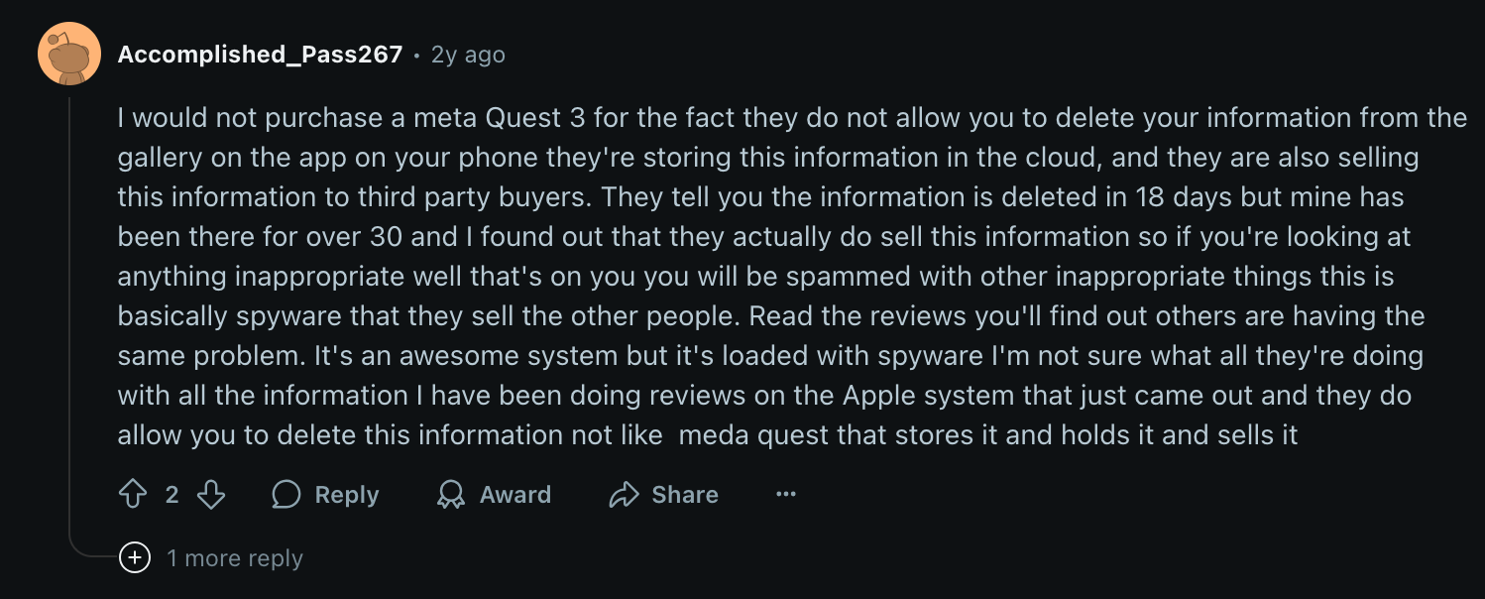
Task: Click the award ribbon icon
Action: 451,495
